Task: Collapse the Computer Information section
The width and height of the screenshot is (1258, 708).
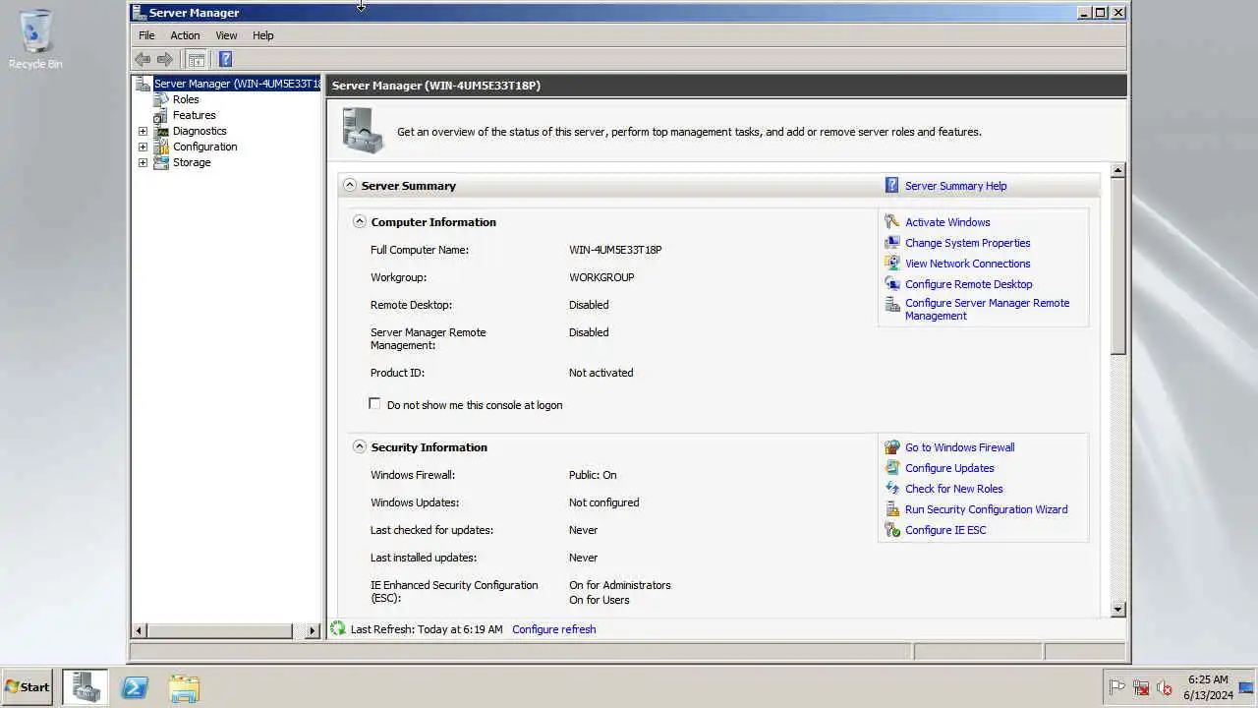Action: point(360,221)
